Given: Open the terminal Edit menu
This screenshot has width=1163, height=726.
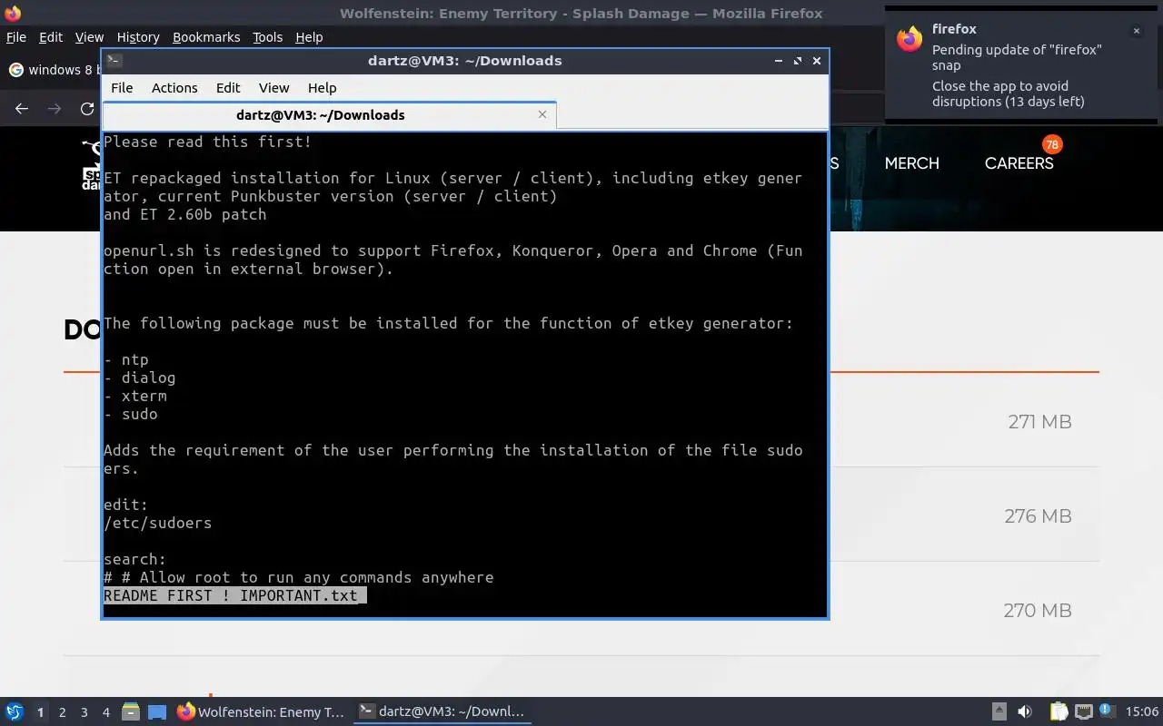Looking at the screenshot, I should pyautogui.click(x=228, y=88).
